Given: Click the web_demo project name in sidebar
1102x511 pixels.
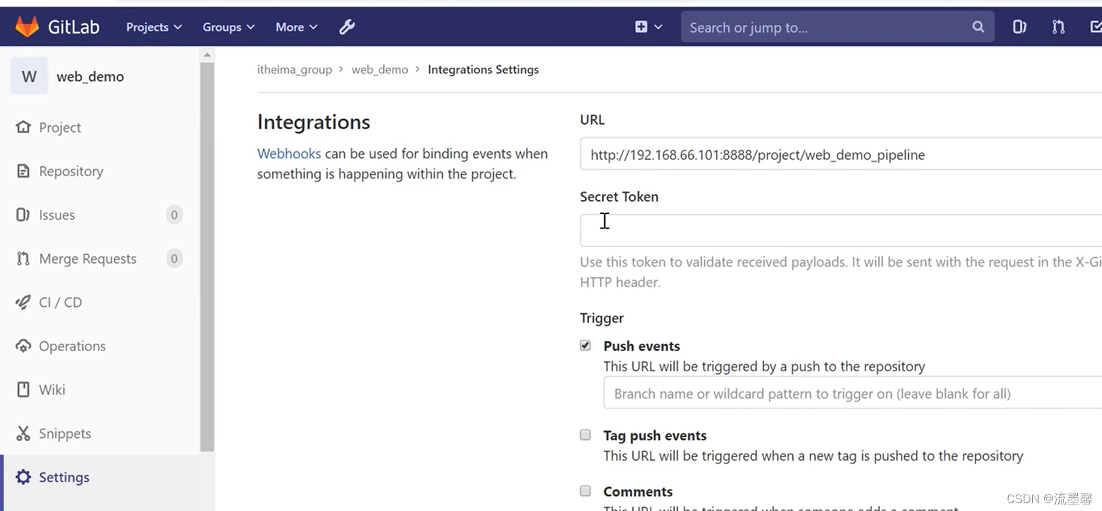Looking at the screenshot, I should click(90, 76).
